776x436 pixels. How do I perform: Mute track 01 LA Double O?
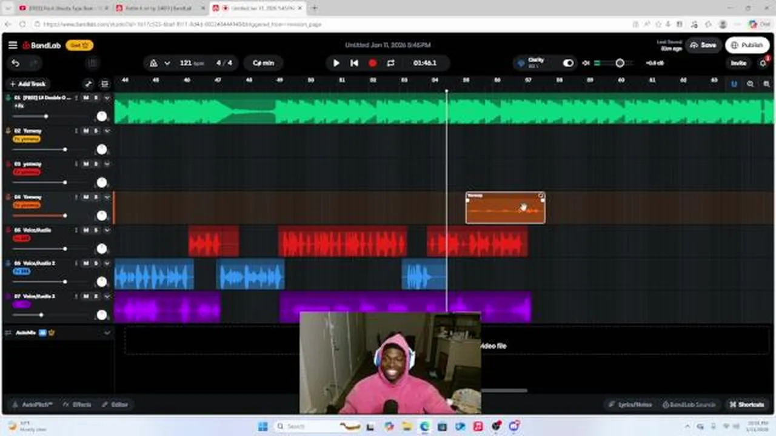[86, 97]
